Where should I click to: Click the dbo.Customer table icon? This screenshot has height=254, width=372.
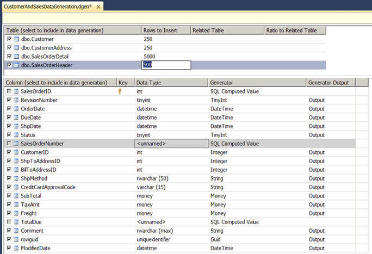(x=16, y=39)
